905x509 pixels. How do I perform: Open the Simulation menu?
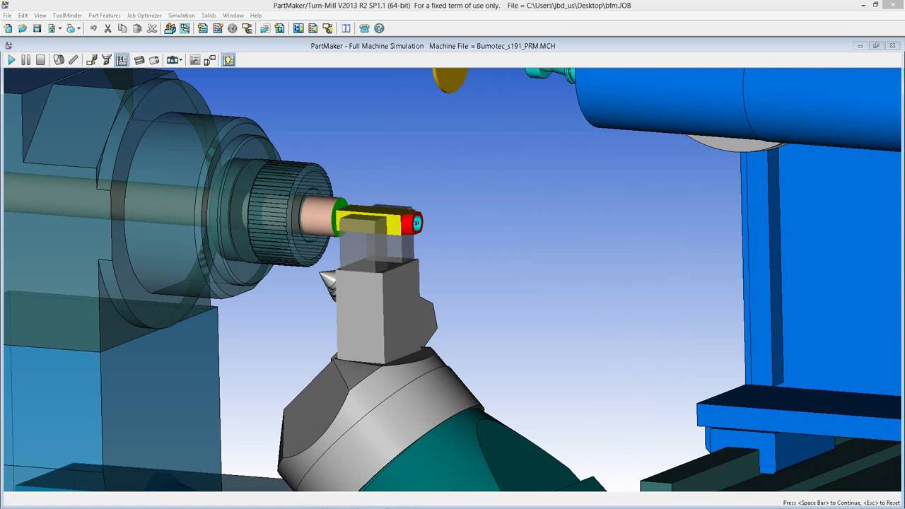182,15
